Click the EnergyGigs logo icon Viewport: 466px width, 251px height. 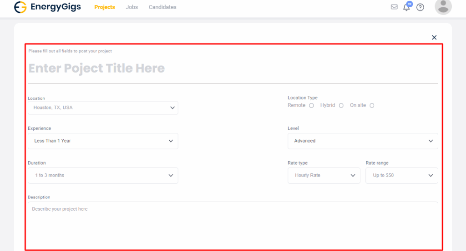click(20, 7)
